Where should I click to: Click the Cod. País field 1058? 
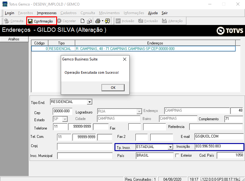point(230,155)
